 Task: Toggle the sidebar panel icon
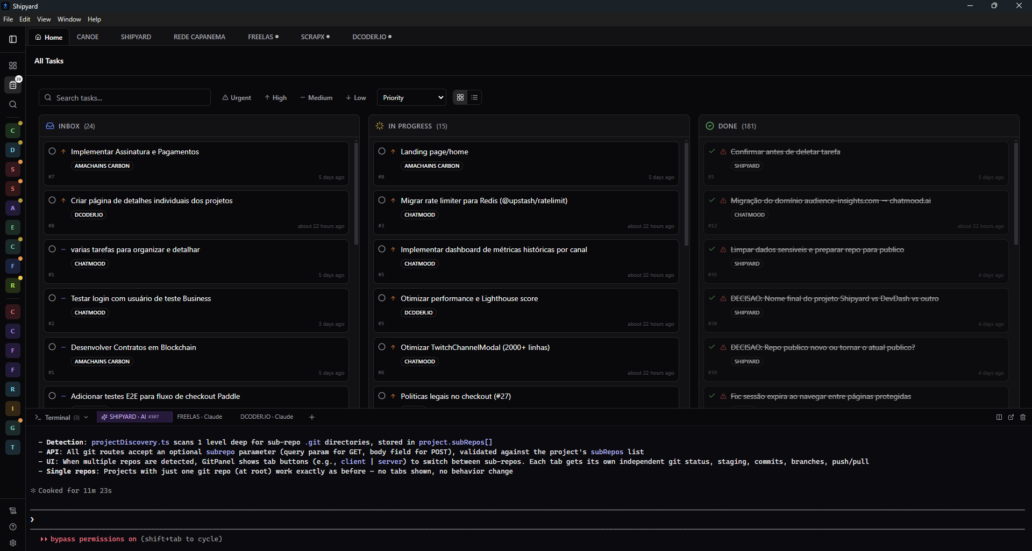tap(13, 39)
